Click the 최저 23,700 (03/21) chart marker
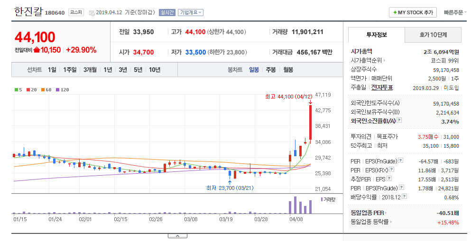This screenshot has width=471, height=241. pos(230,188)
